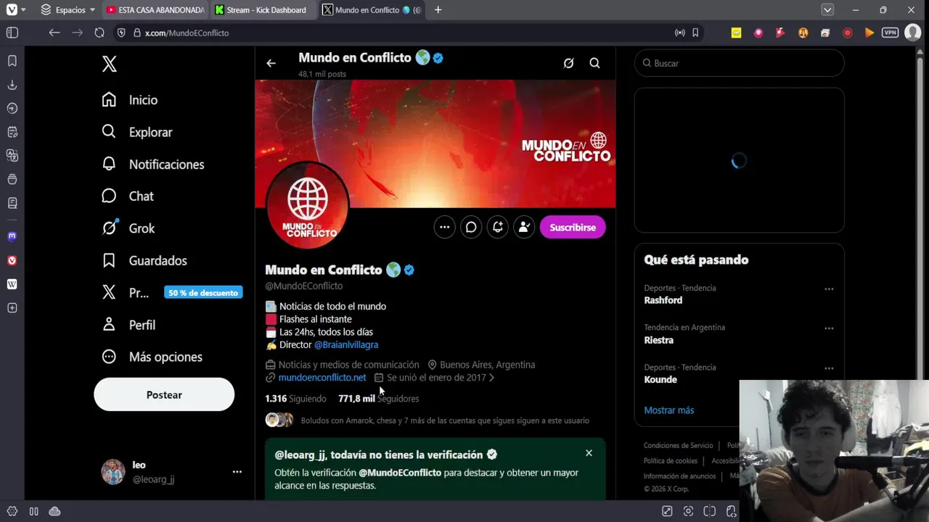929x522 pixels.
Task: View the 771,8 mil Seguidores list
Action: coord(378,399)
